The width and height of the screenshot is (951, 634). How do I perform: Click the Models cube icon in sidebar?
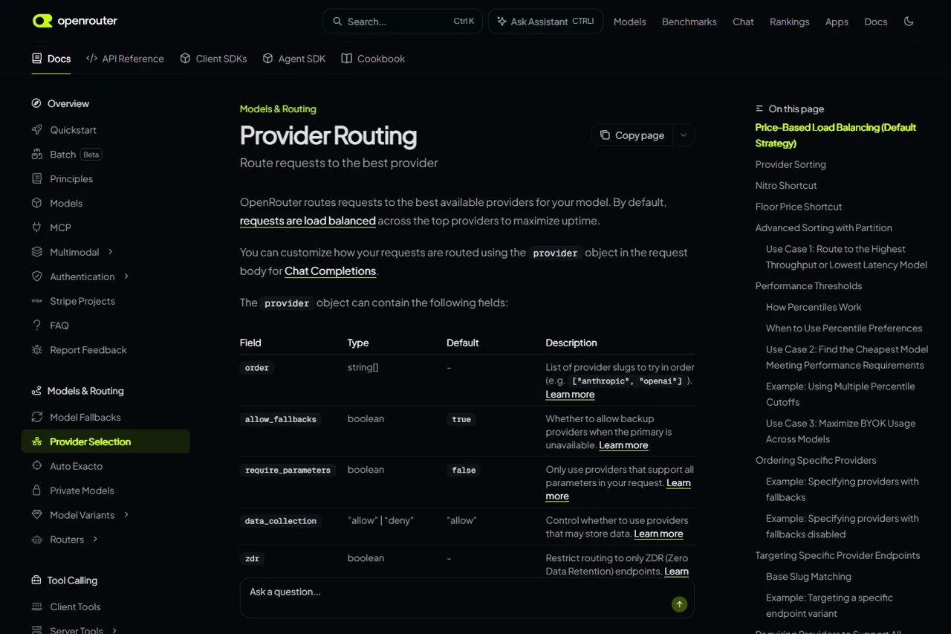37,203
